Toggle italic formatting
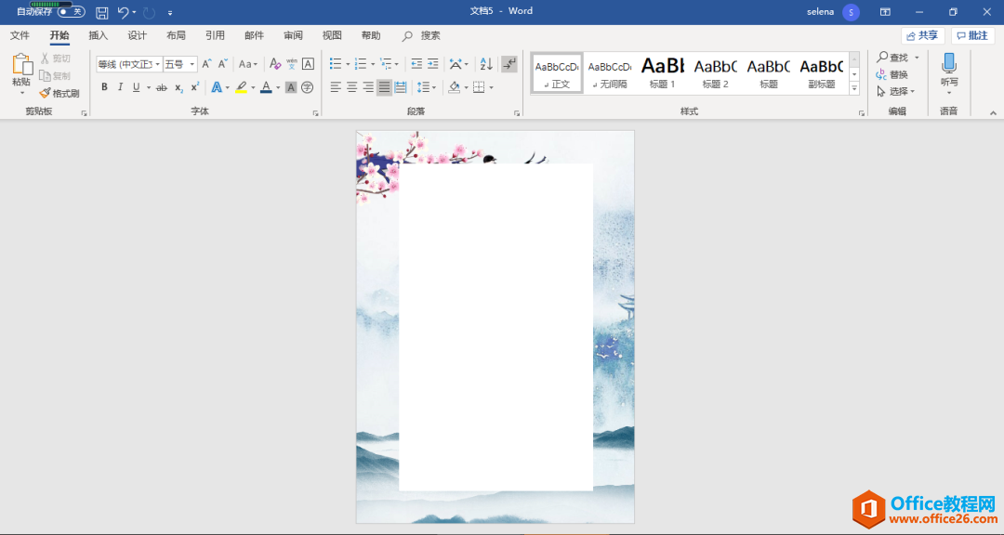 click(x=120, y=87)
